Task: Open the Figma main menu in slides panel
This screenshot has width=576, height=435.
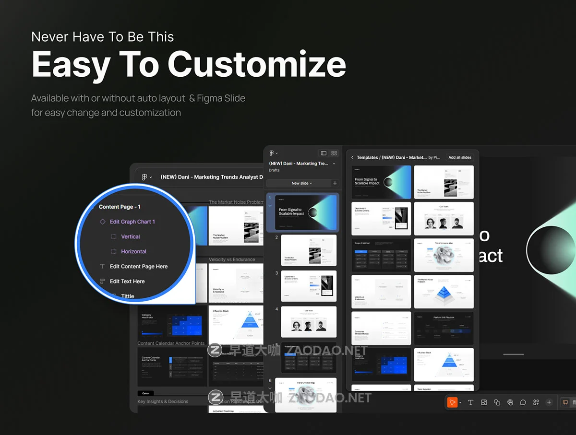Action: [272, 153]
